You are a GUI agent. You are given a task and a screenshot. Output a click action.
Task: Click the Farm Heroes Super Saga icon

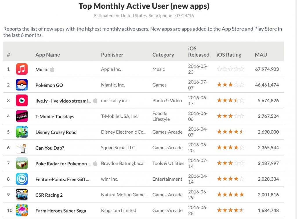22,210
